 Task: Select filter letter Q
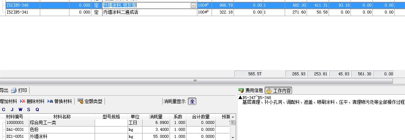tap(37, 110)
